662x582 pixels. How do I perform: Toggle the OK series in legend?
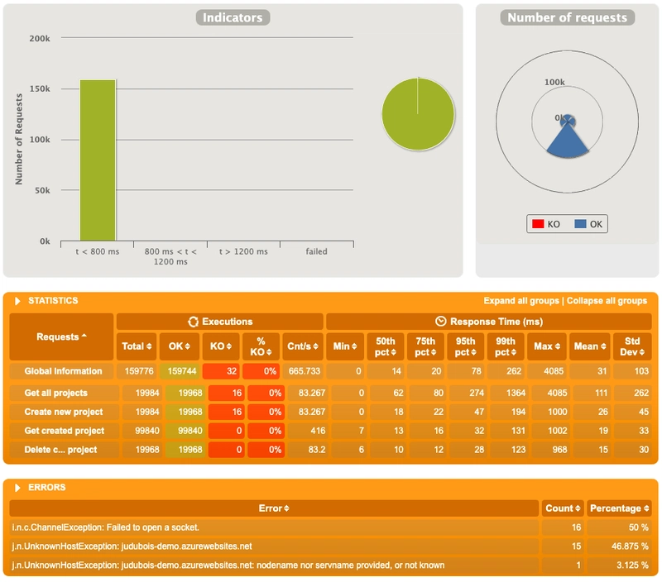[x=588, y=224]
